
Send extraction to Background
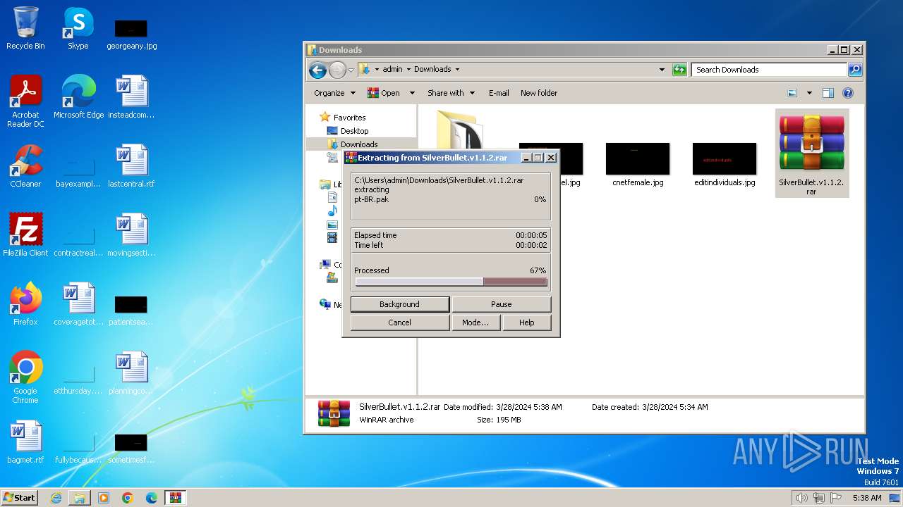399,304
